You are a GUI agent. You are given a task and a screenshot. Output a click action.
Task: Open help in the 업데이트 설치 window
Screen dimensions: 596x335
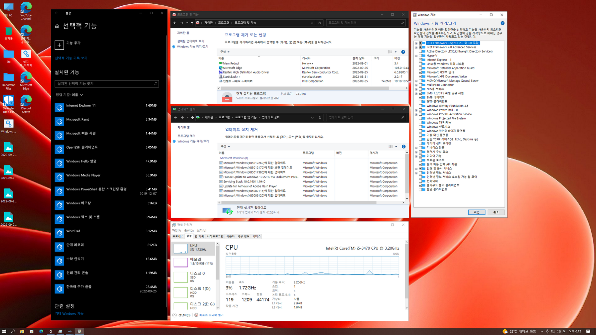[x=403, y=147]
